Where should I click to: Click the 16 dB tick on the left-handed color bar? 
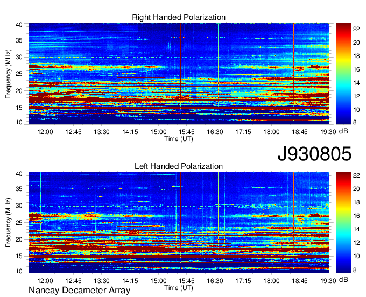(356, 216)
